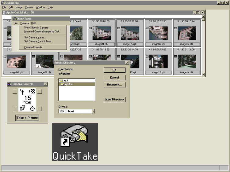Click the resolution icon beside image13.qtk thumbnail

[x=147, y=57]
